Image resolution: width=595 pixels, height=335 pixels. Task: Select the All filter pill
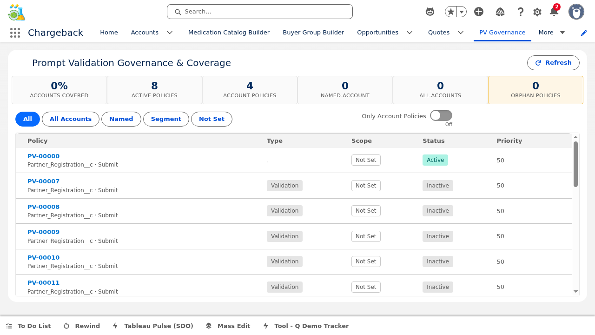27,119
